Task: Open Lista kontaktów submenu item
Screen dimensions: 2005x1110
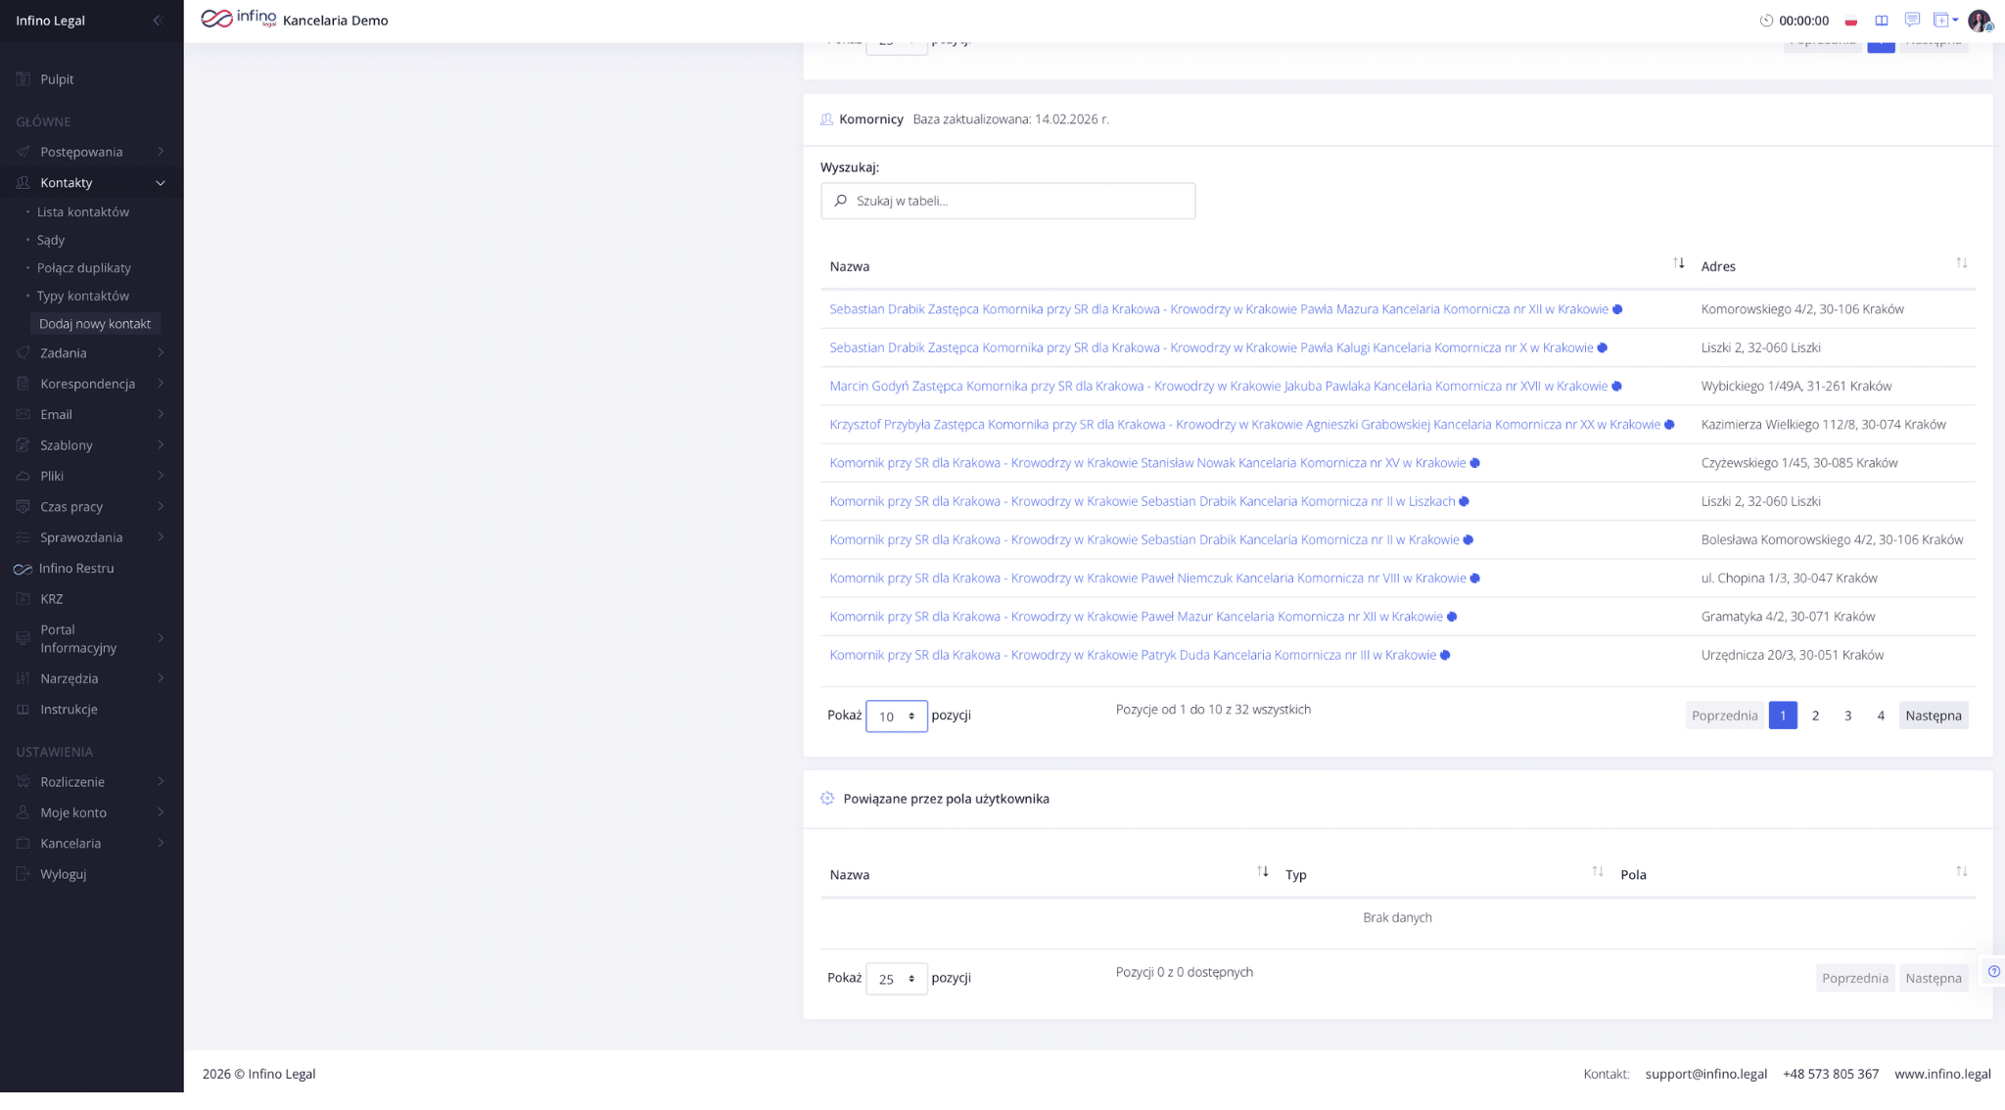Action: coord(83,212)
